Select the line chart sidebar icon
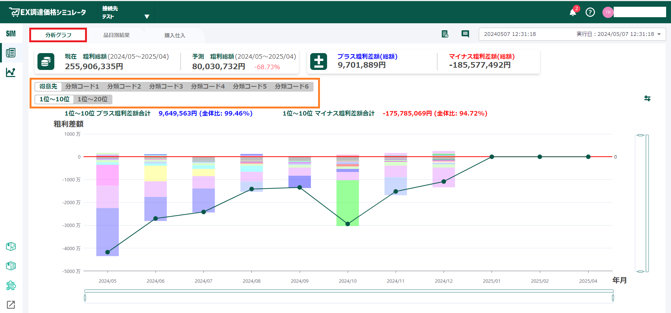 pyautogui.click(x=11, y=73)
